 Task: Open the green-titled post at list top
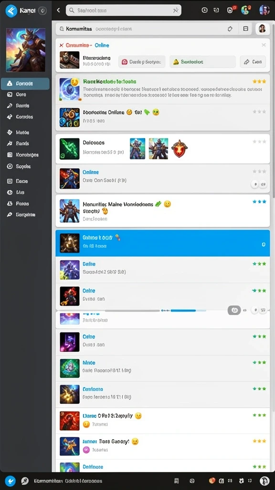(163, 89)
